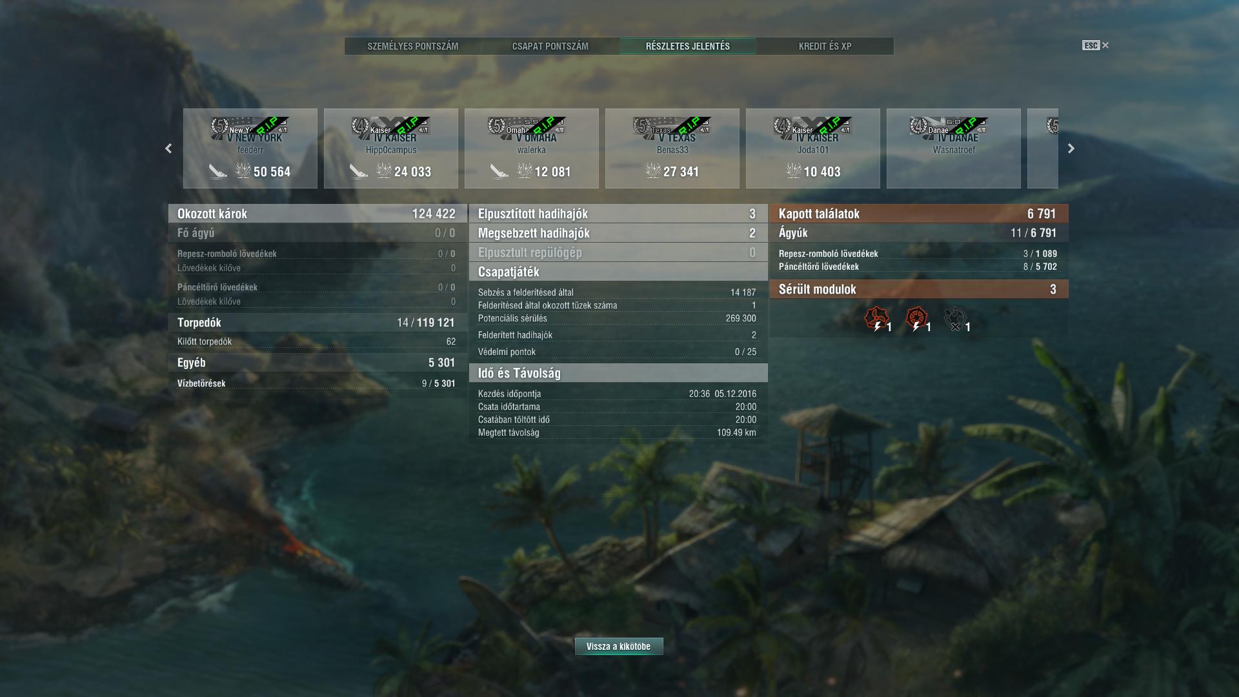Show the previous ship cards with left arrow
This screenshot has height=697, width=1239.
point(168,148)
